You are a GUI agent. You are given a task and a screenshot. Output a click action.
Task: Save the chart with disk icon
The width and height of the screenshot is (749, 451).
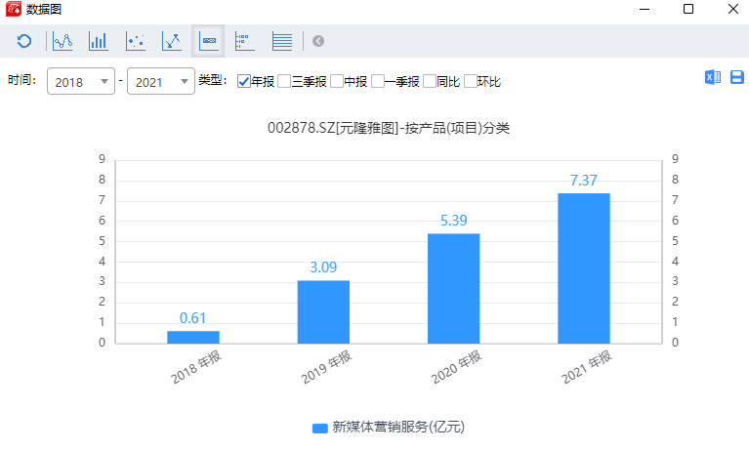coord(736,78)
